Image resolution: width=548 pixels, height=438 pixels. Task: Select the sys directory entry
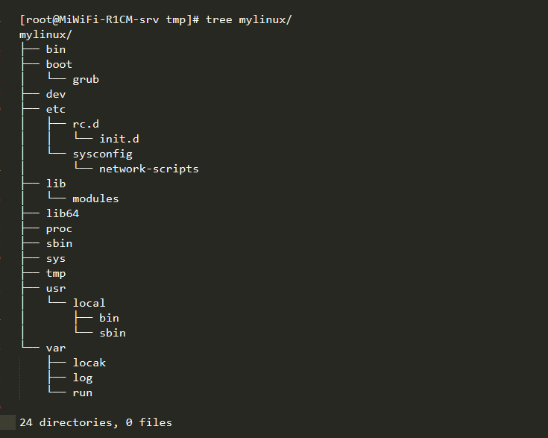coord(56,259)
